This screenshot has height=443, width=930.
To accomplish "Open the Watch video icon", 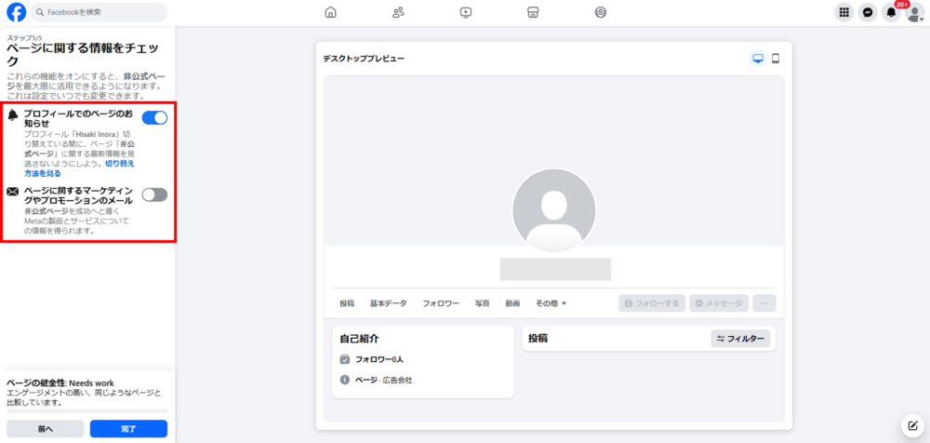I will [466, 12].
